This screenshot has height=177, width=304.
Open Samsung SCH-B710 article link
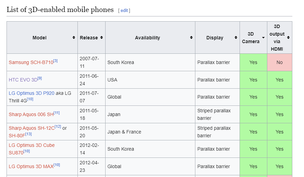tap(31, 63)
